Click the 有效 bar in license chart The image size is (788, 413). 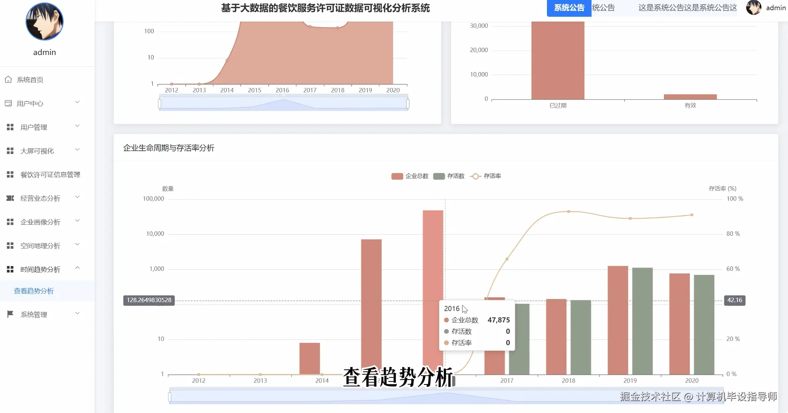click(690, 97)
